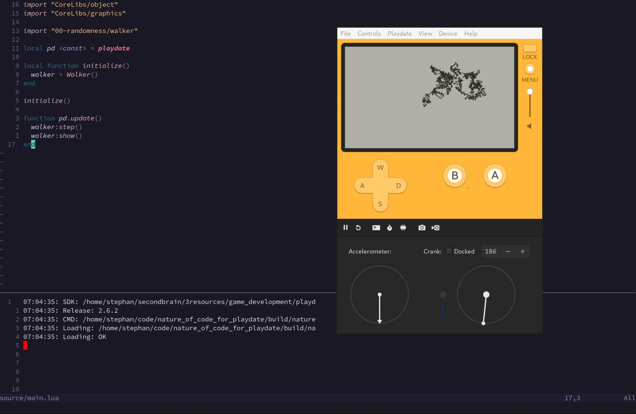This screenshot has height=414, width=636.
Task: Open the Device menu
Action: click(448, 34)
